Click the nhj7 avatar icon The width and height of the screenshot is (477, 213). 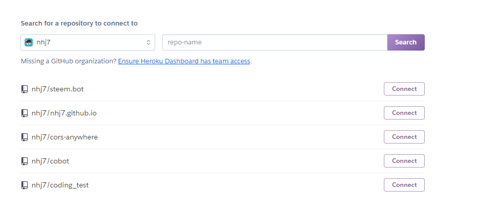click(29, 42)
